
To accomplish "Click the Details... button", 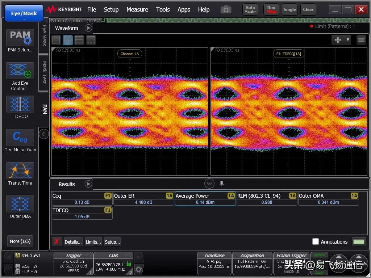I will click(73, 242).
